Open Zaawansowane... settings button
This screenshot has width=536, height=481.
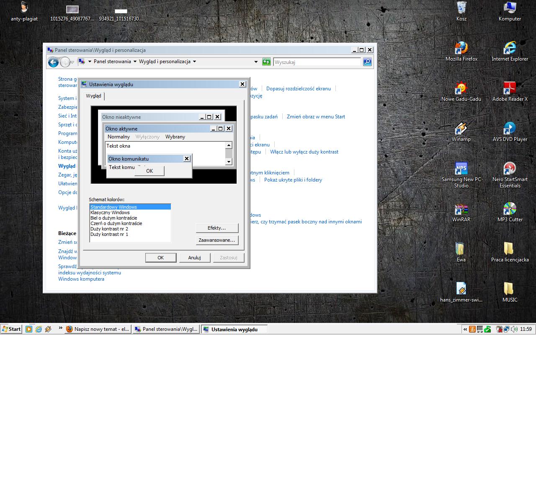[217, 240]
